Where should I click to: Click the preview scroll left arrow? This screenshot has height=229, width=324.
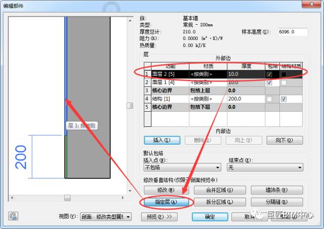pos(12,198)
